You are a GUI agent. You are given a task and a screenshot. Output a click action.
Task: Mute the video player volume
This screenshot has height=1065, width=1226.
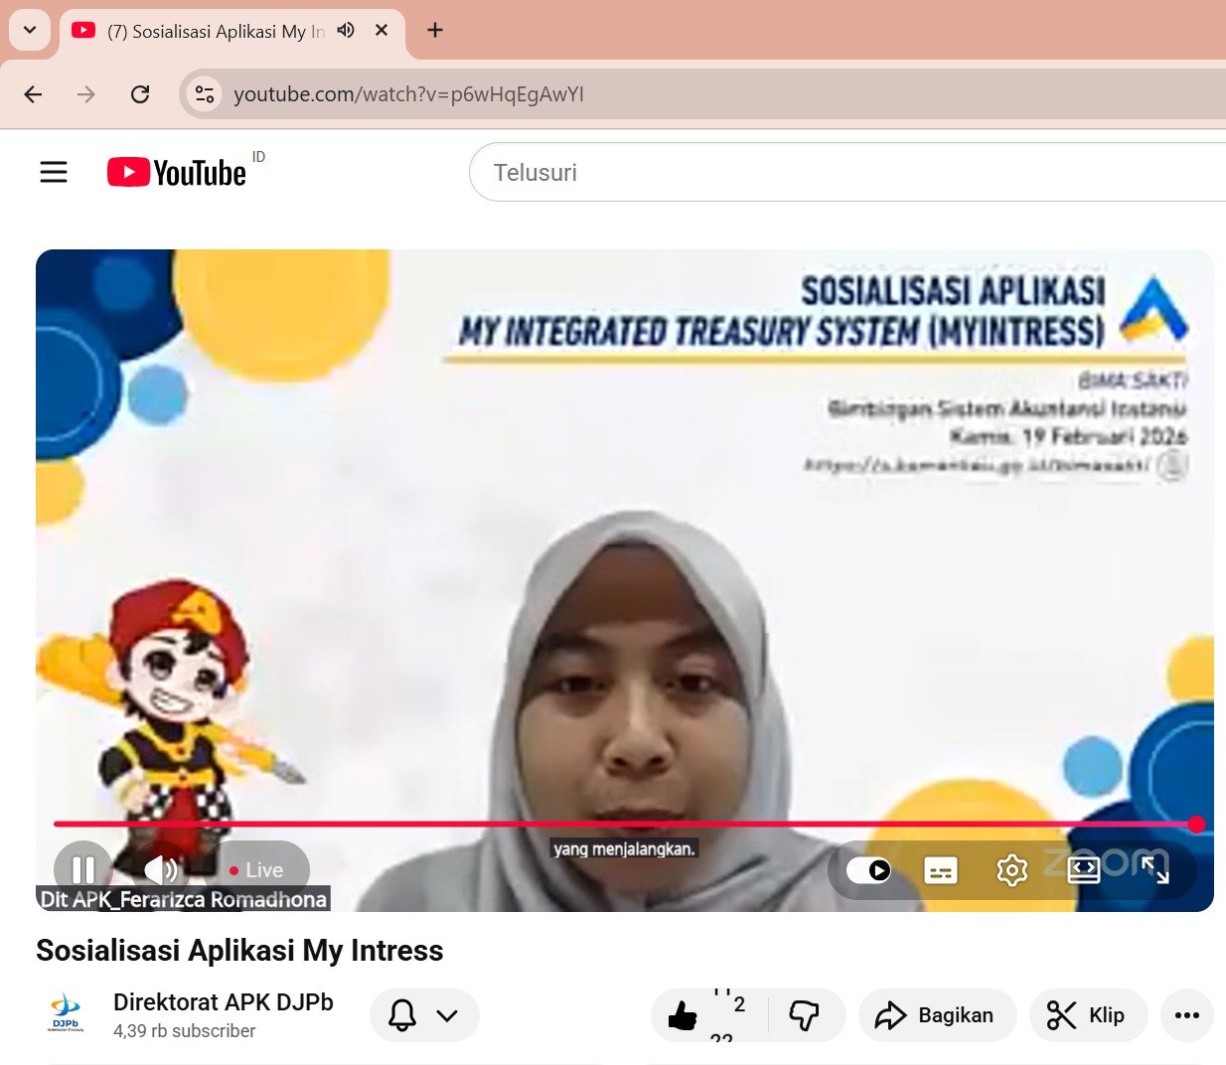pyautogui.click(x=161, y=870)
